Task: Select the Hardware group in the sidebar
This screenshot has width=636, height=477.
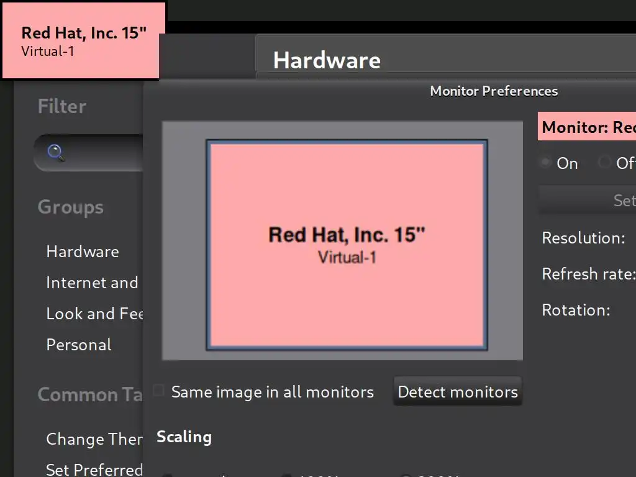Action: click(x=83, y=252)
